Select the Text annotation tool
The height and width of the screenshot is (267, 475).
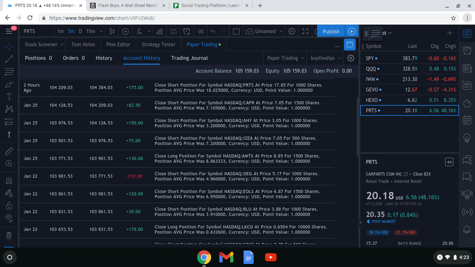click(x=9, y=97)
